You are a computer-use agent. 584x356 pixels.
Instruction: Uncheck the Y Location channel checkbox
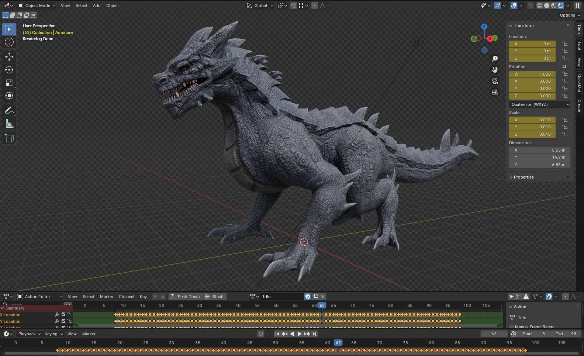click(x=63, y=321)
